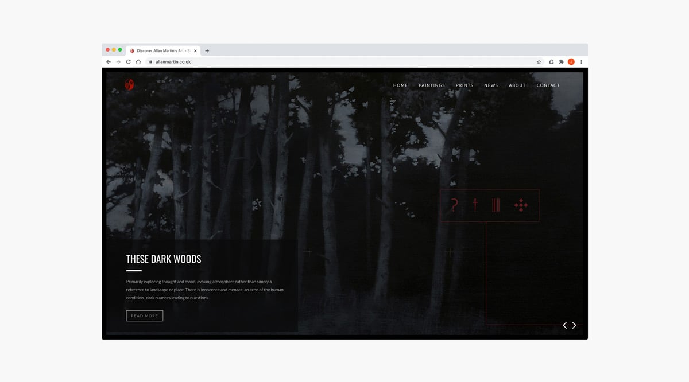Open the puzzle-piece extensions icon
This screenshot has height=382, width=689.
[x=561, y=62]
